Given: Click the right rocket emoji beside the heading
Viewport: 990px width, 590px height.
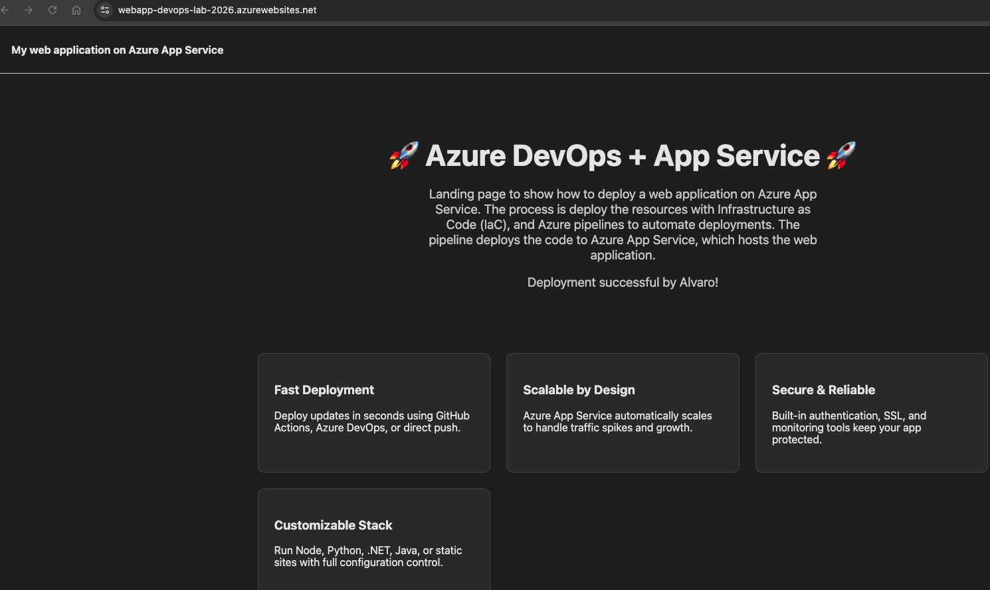Looking at the screenshot, I should [841, 155].
